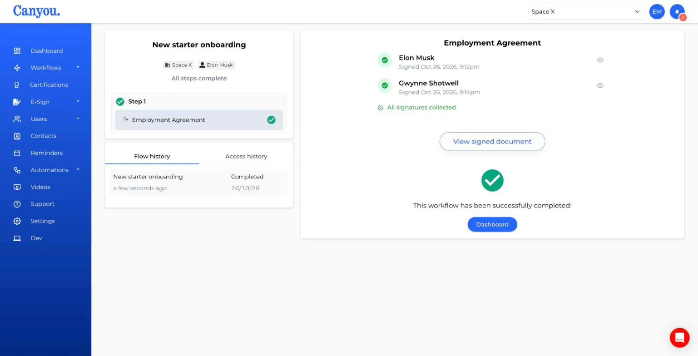Click Signed Oct 26, 2026, 9:14pm text
698x356 pixels.
point(439,92)
